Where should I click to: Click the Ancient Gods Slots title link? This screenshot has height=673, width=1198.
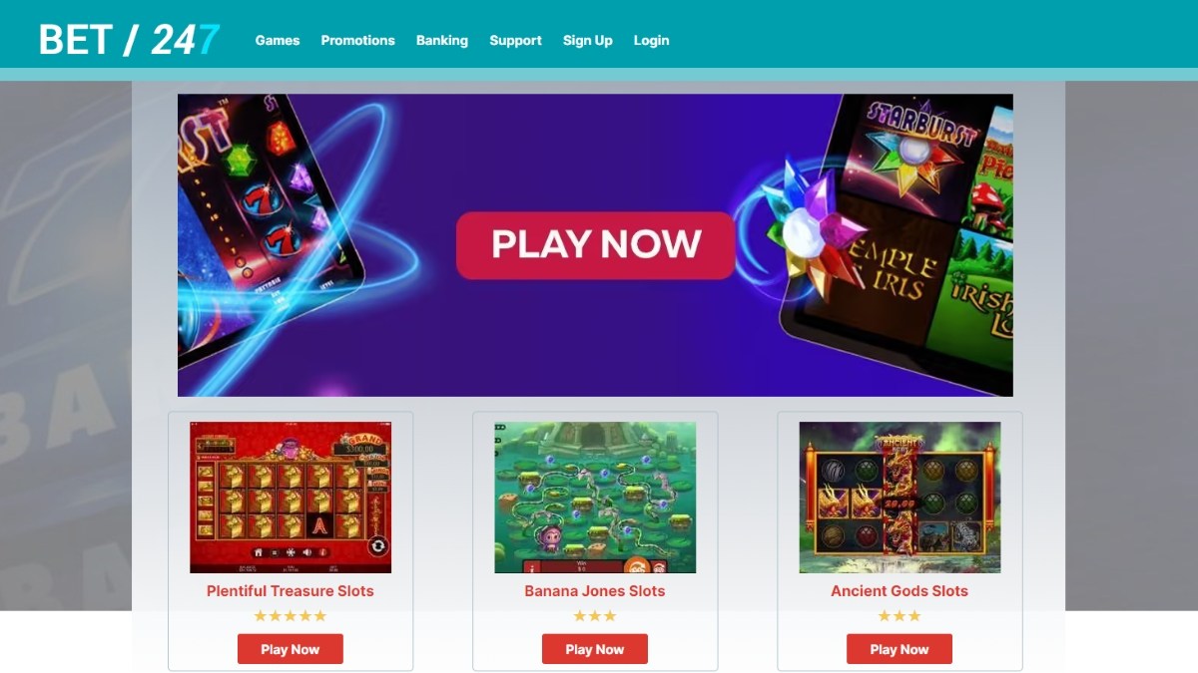click(899, 591)
